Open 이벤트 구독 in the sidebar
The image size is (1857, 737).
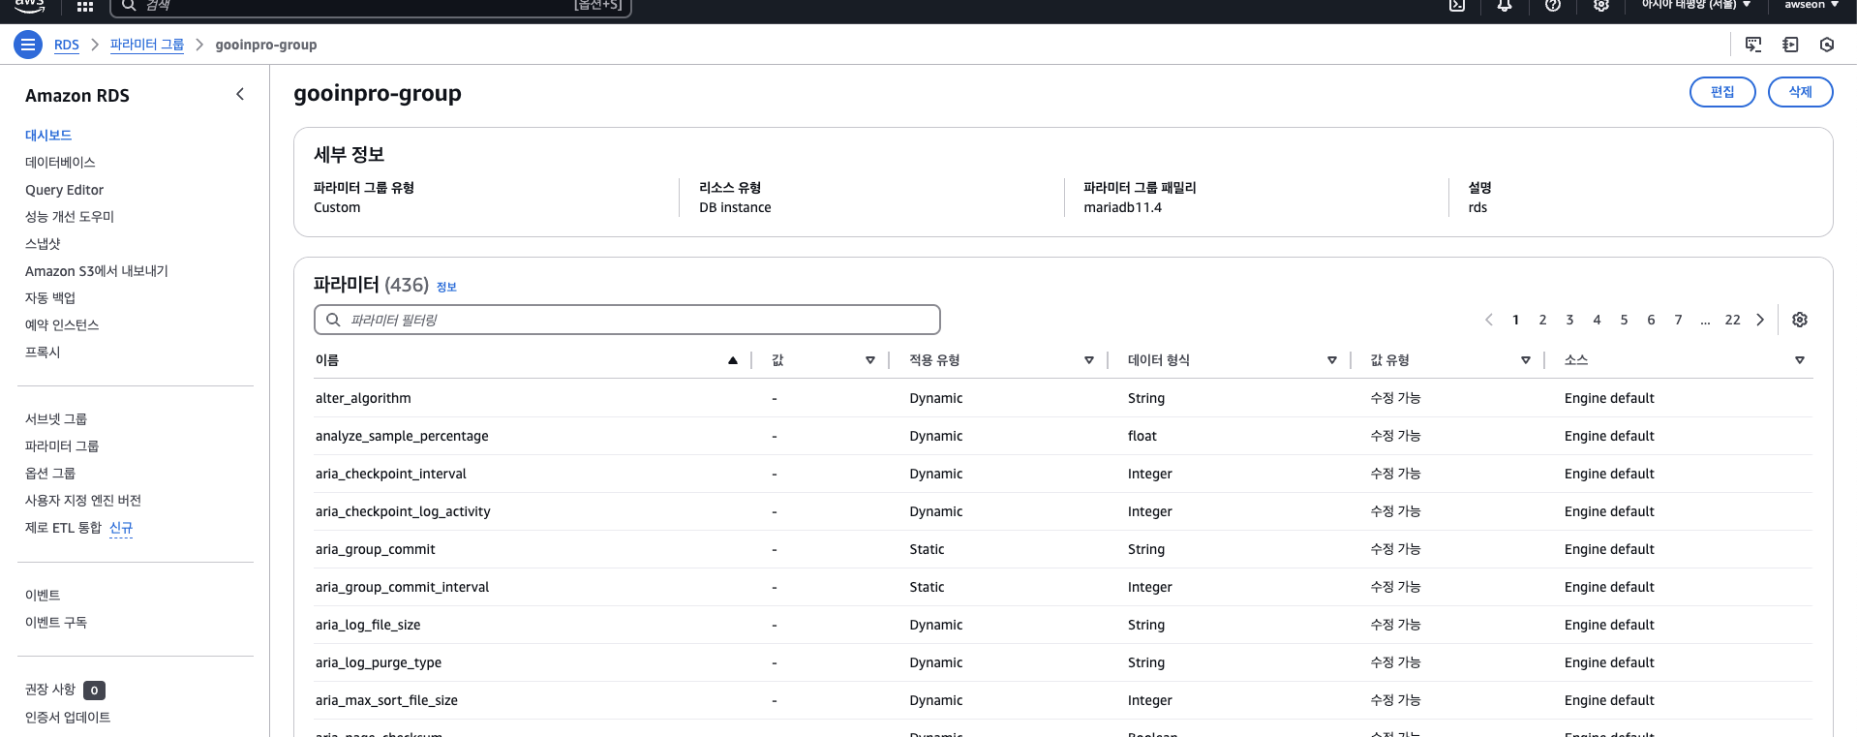click(x=56, y=623)
